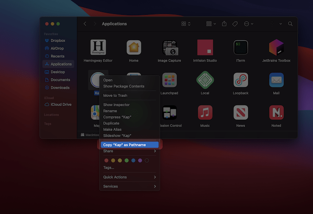The image size is (313, 214).
Task: Choose Move to Trash
Action: pos(130,96)
